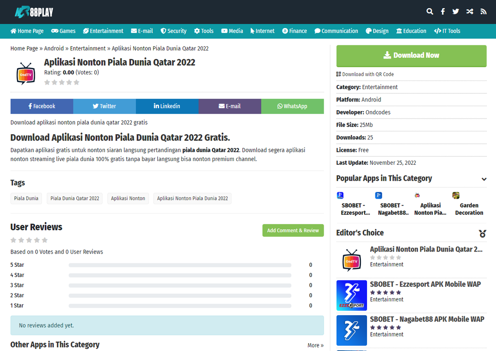The image size is (496, 351).
Task: Open Games menu item
Action: [63, 31]
